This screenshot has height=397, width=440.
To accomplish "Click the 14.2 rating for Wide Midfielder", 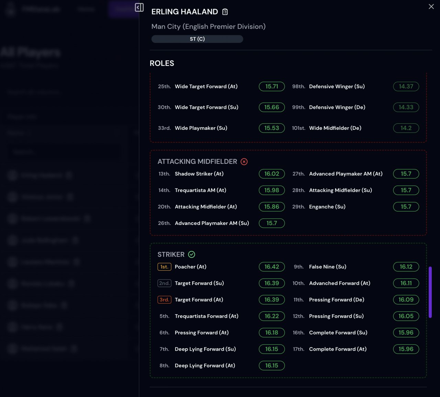I will point(406,128).
